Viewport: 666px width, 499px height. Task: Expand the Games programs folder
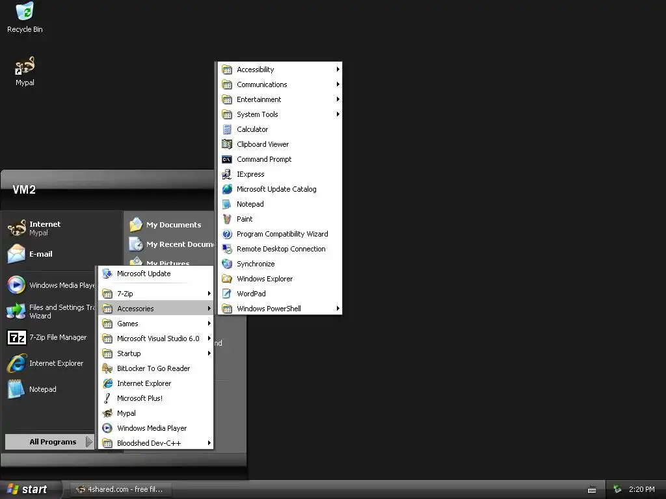(x=155, y=324)
